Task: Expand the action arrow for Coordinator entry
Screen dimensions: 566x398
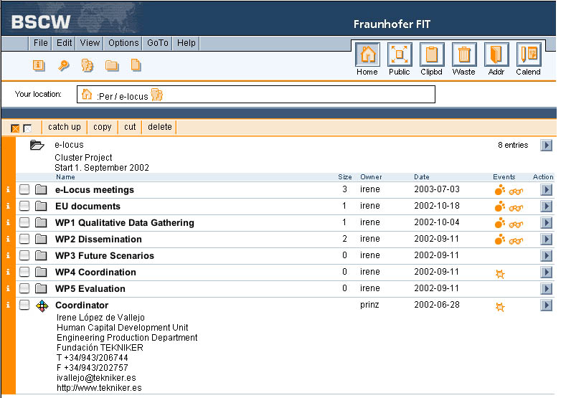Action: pos(546,305)
